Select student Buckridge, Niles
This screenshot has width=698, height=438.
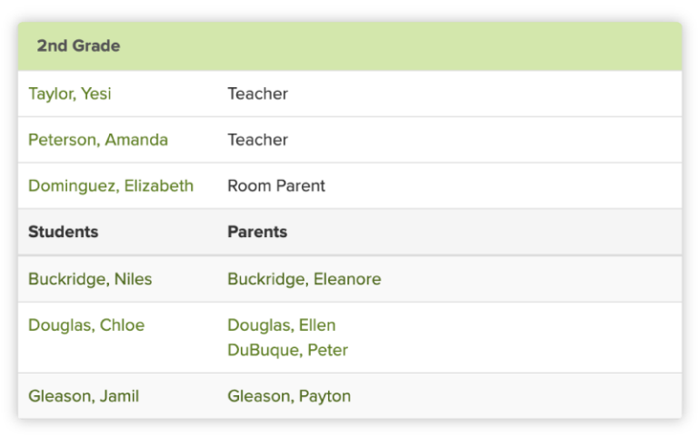[90, 279]
